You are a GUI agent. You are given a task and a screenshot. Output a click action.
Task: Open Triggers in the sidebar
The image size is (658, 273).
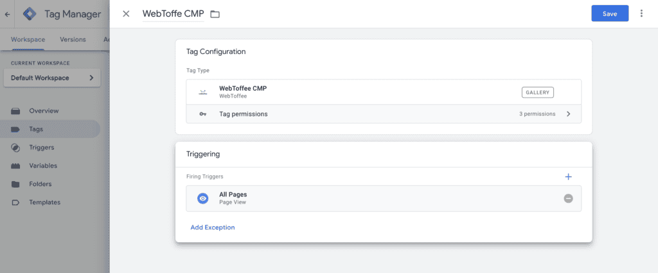(42, 147)
